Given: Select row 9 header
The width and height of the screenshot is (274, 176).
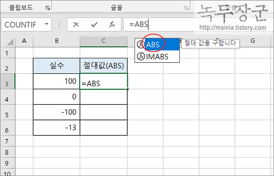Looking at the screenshot, I should click(8, 163).
